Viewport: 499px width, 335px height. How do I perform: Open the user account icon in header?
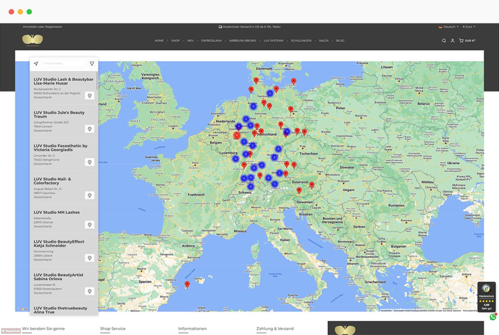(452, 41)
